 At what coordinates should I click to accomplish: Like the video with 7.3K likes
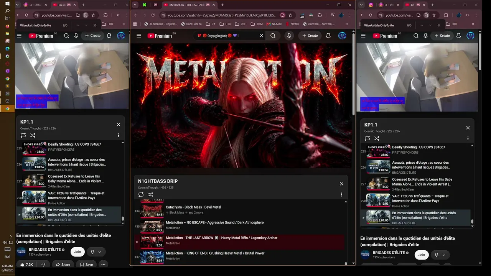26,264
